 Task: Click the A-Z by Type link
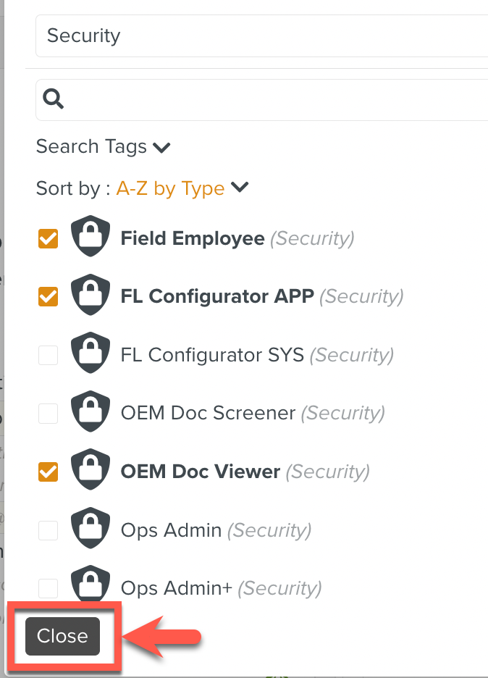170,188
